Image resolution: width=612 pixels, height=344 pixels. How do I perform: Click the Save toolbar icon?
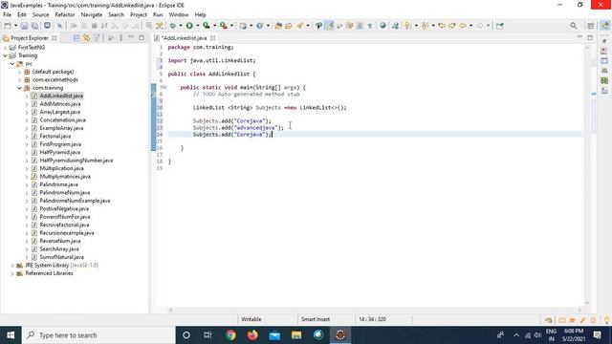pos(24,26)
